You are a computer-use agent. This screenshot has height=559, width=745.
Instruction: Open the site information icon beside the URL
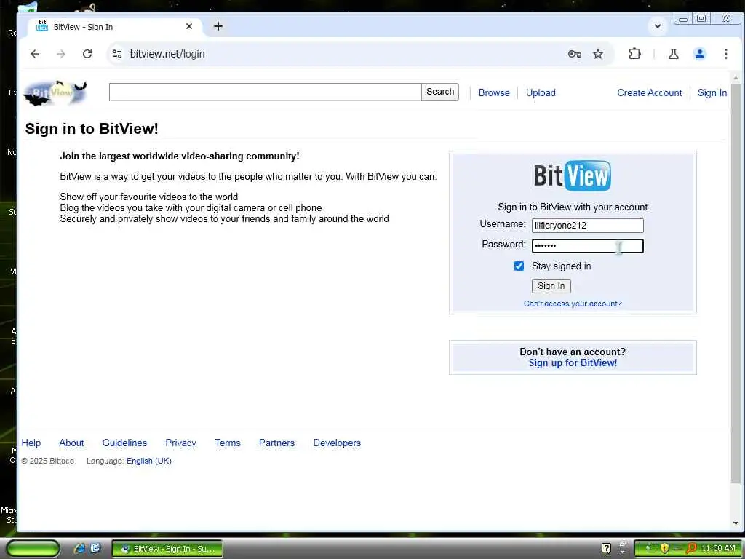click(x=117, y=54)
